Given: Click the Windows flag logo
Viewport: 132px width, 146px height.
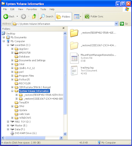Looking at the screenshot, I should coord(127,9).
